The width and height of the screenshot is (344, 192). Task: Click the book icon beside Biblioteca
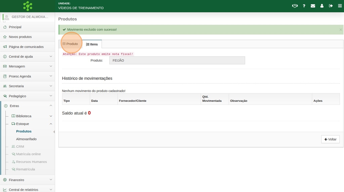pos(14,116)
